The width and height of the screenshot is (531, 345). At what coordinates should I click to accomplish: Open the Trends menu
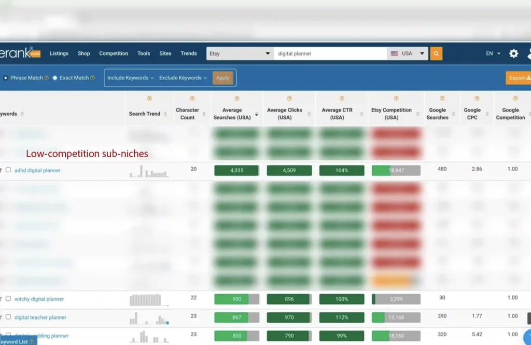[x=189, y=53]
